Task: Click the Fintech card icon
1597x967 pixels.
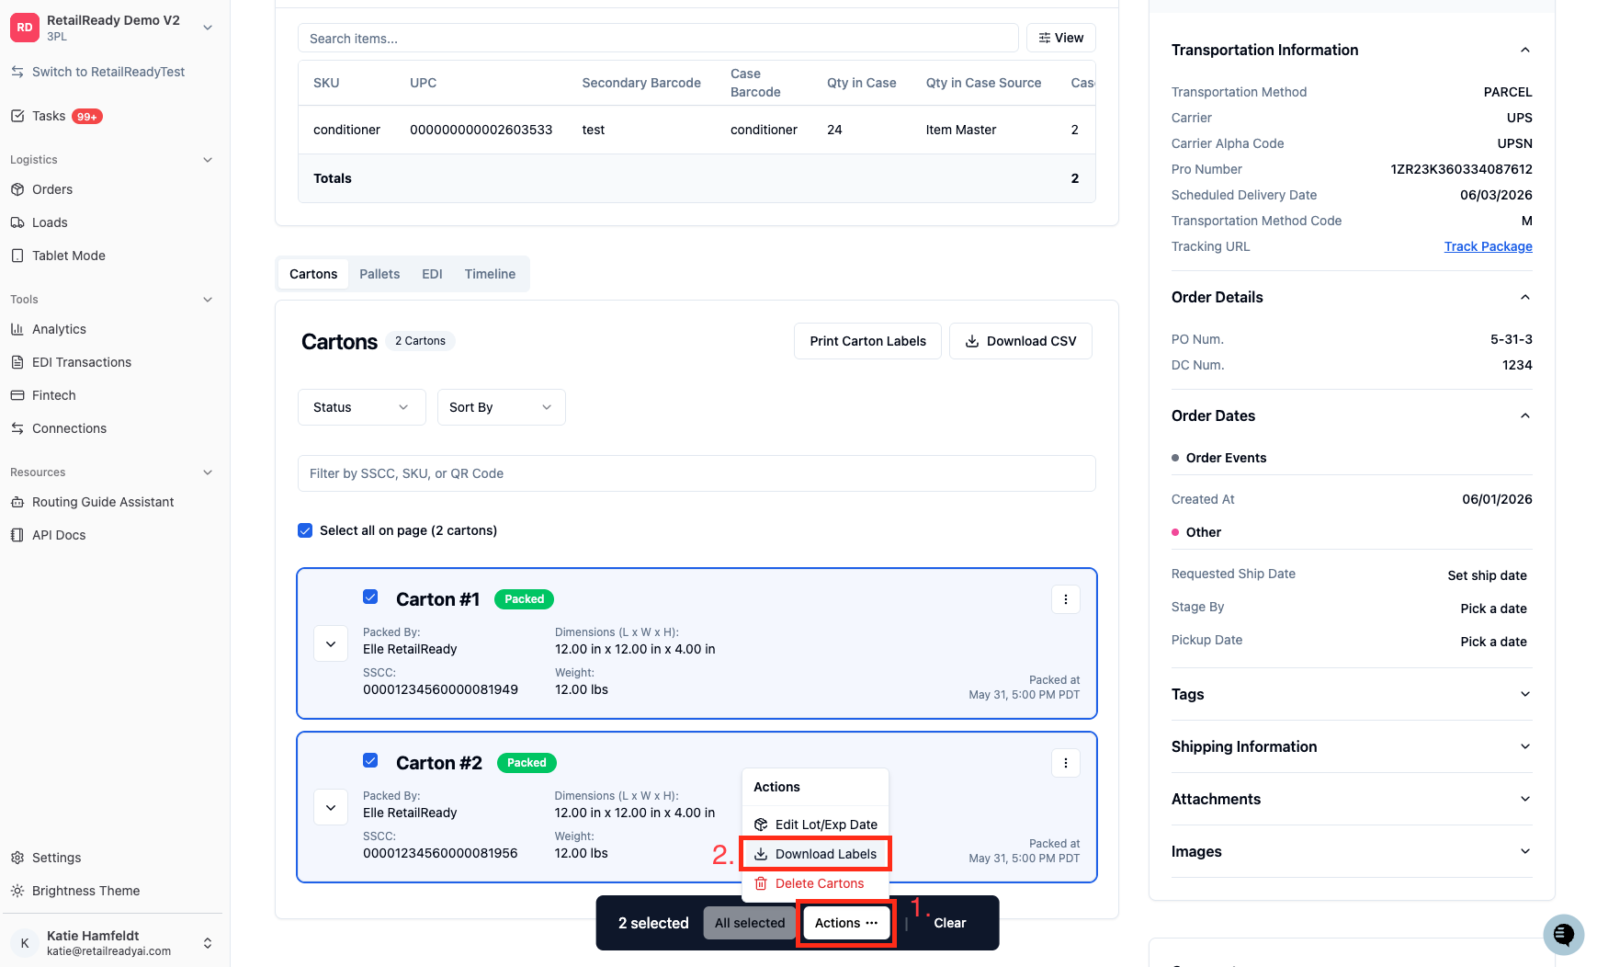Action: pyautogui.click(x=17, y=395)
